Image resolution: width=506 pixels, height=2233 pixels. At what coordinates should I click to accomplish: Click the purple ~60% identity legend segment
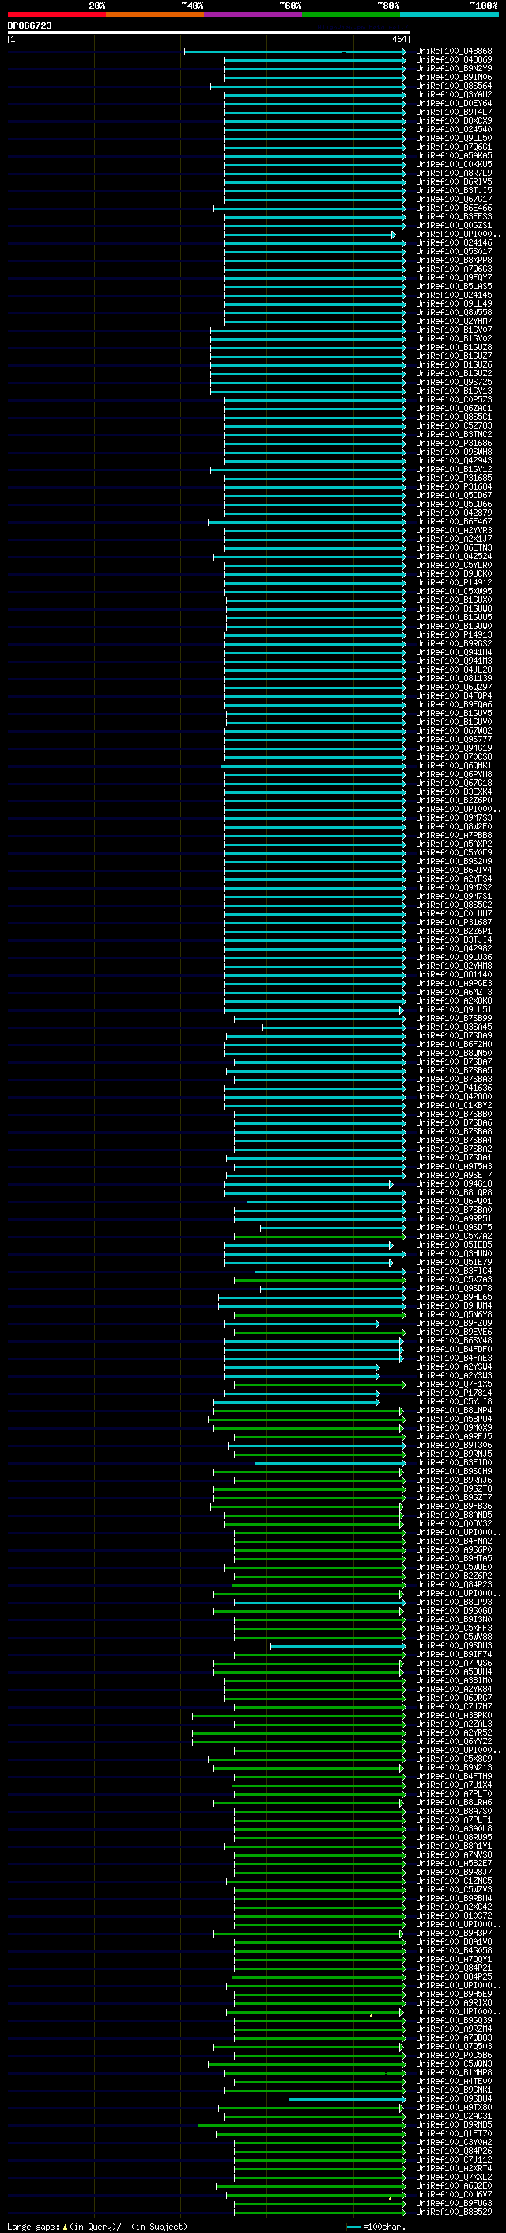[254, 14]
